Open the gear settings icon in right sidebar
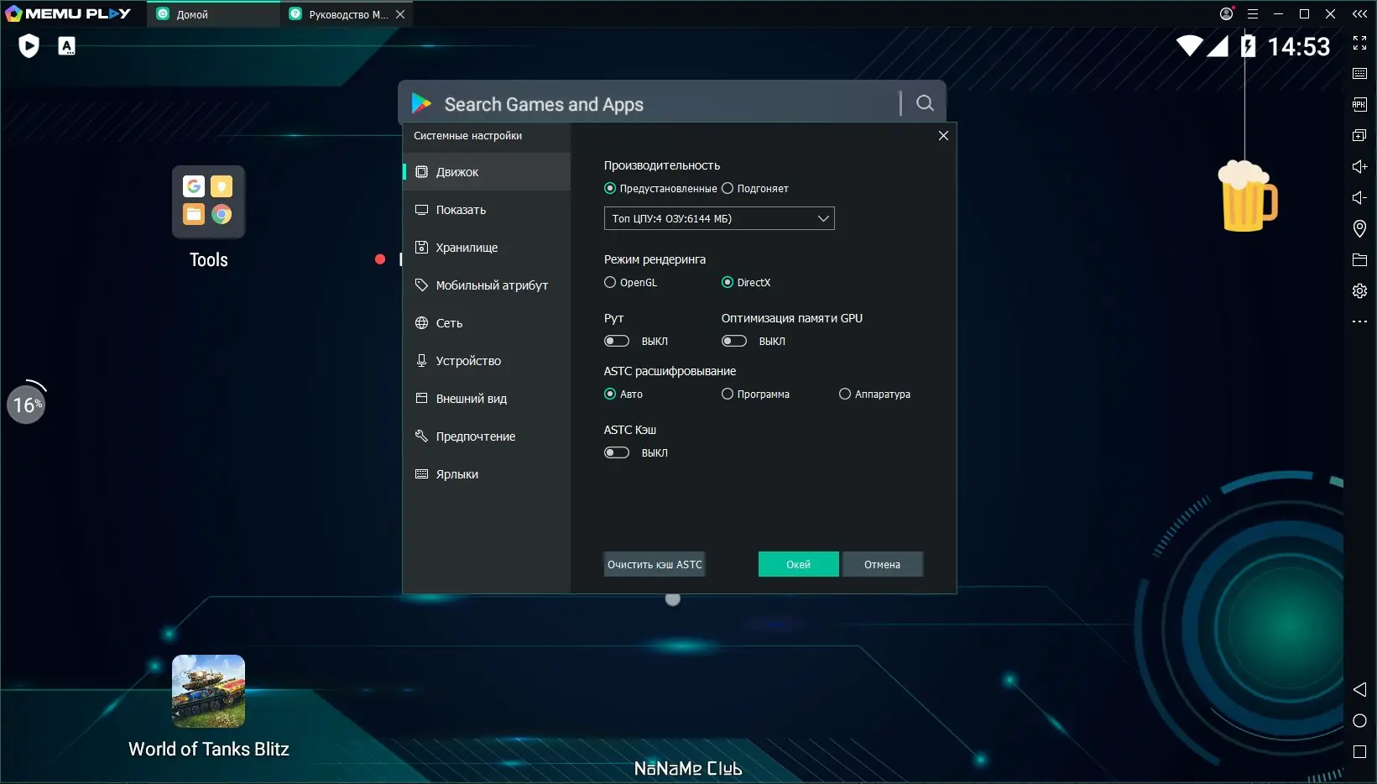Viewport: 1377px width, 784px height. [x=1359, y=291]
